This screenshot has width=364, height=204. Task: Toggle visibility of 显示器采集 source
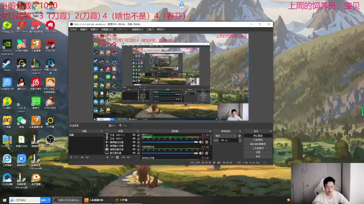click(134, 153)
